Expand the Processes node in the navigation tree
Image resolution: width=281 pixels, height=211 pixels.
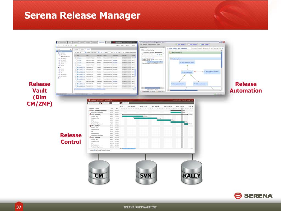coord(142,61)
